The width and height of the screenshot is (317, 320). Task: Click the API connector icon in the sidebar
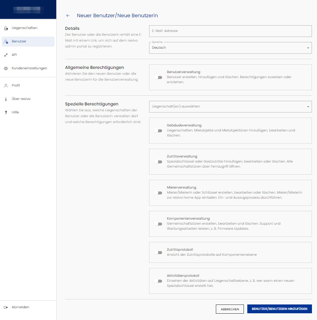[x=6, y=55]
